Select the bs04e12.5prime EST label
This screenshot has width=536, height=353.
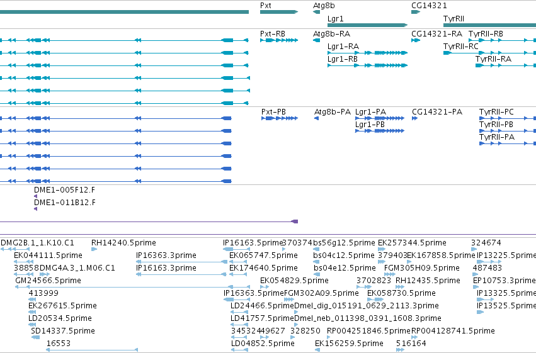click(x=345, y=268)
